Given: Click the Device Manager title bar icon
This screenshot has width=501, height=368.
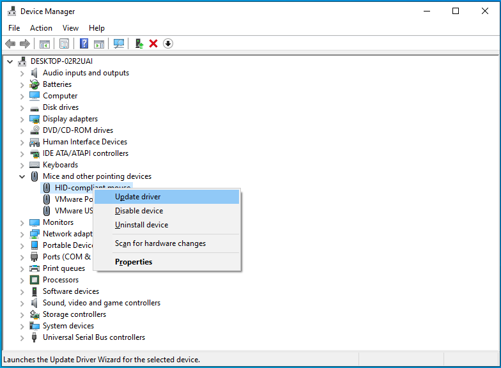Looking at the screenshot, I should pos(12,11).
